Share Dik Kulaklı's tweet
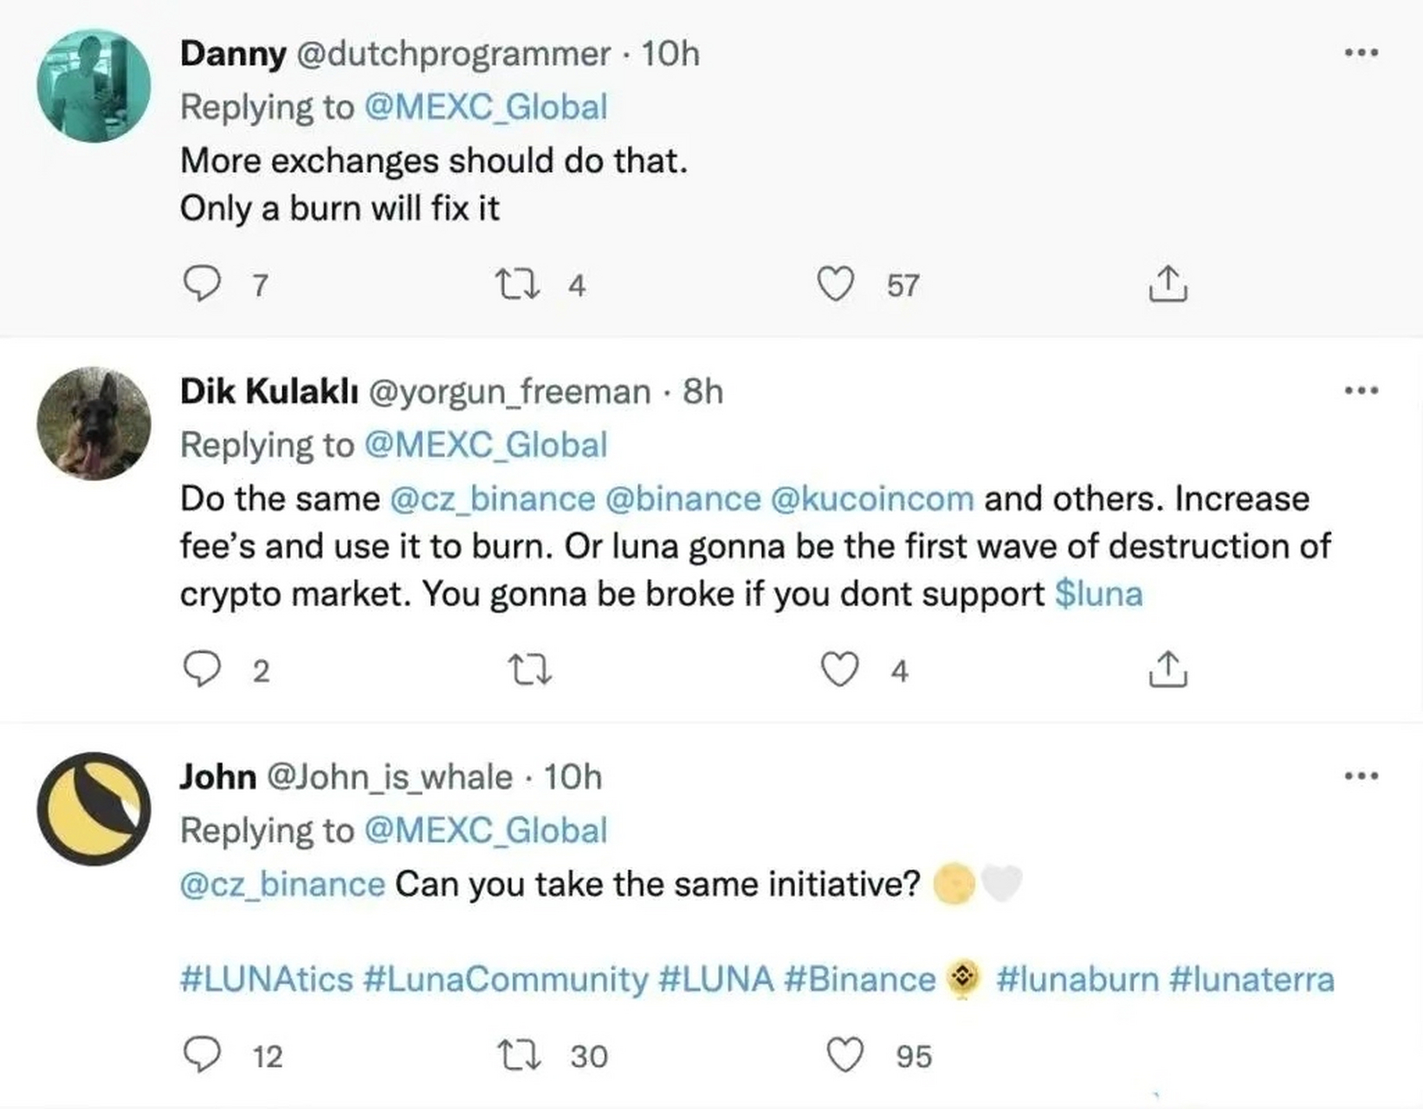Image resolution: width=1423 pixels, height=1109 pixels. [1168, 669]
